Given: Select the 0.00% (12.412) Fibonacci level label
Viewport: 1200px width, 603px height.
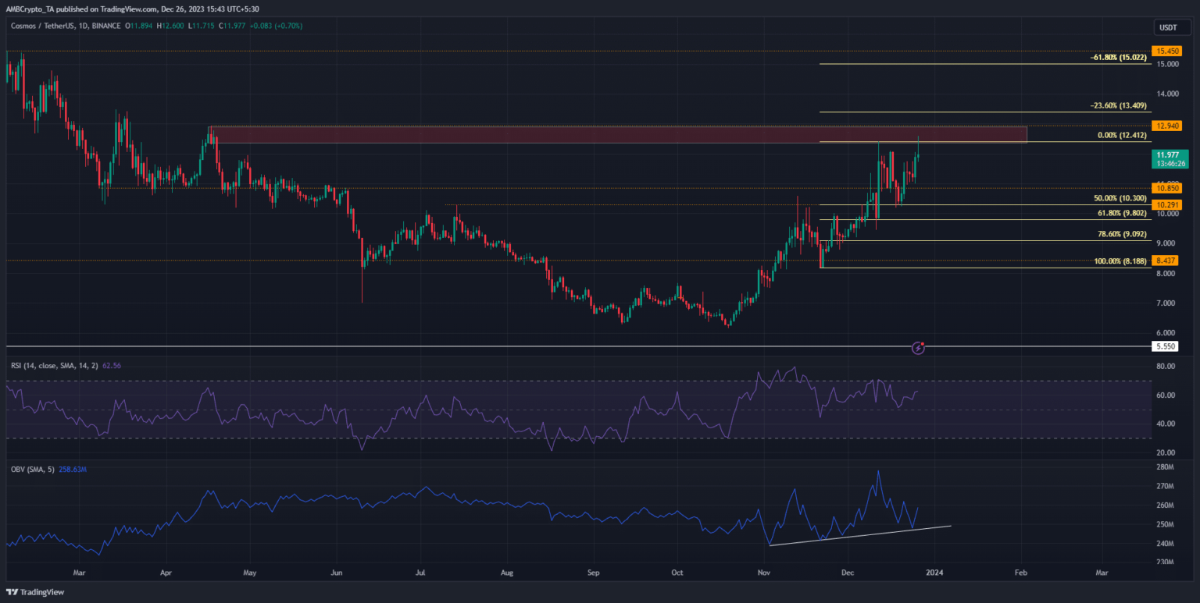Looking at the screenshot, I should tap(1121, 135).
